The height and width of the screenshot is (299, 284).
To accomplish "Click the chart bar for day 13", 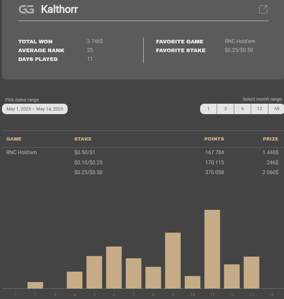I will (252, 273).
